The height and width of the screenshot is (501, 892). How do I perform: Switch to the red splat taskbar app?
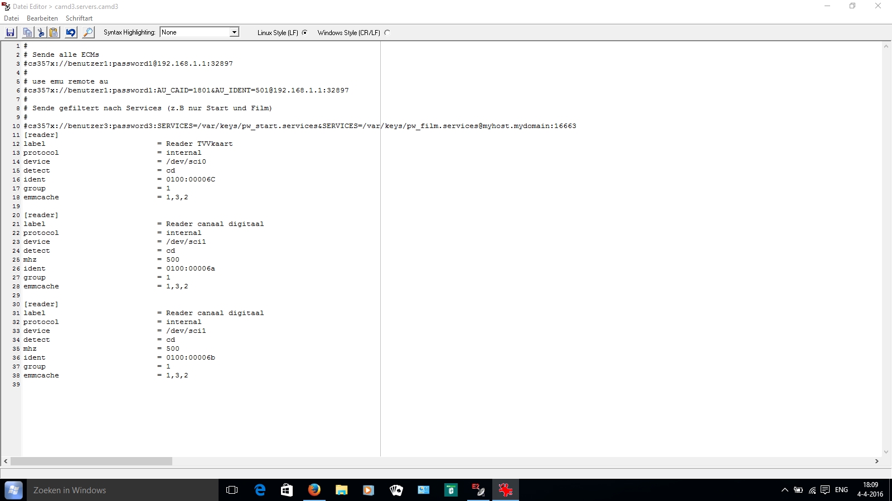point(506,490)
